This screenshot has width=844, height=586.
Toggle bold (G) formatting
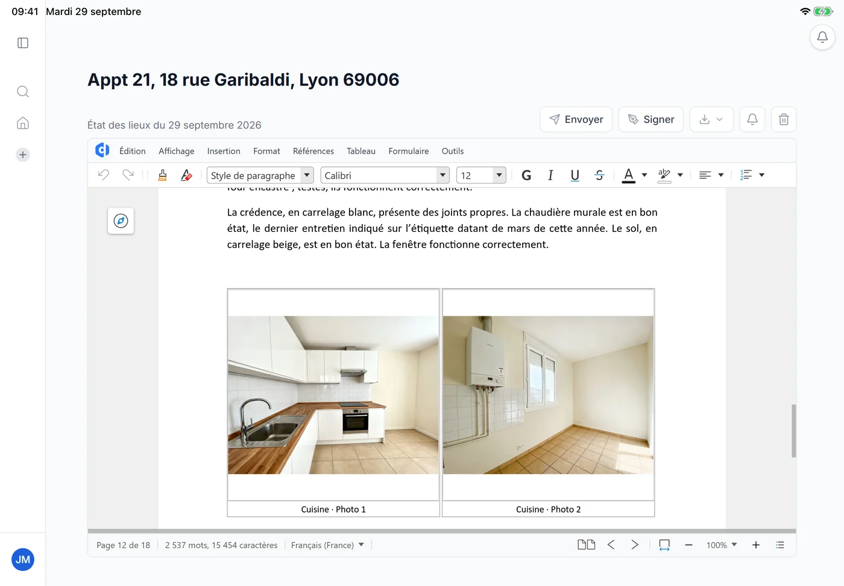pyautogui.click(x=526, y=175)
